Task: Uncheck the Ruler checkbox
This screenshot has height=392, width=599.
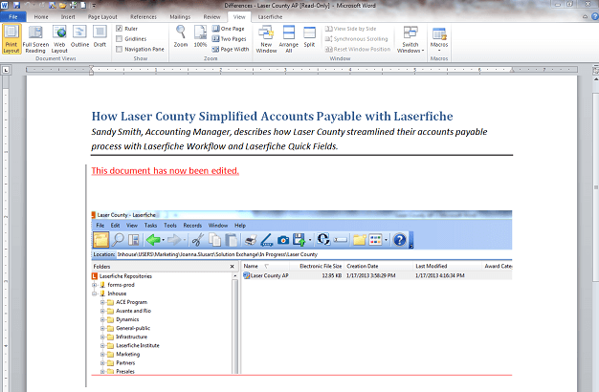Action: (x=120, y=29)
